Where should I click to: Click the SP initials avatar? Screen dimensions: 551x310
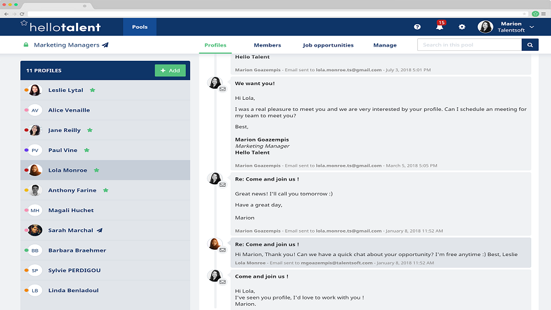point(35,270)
